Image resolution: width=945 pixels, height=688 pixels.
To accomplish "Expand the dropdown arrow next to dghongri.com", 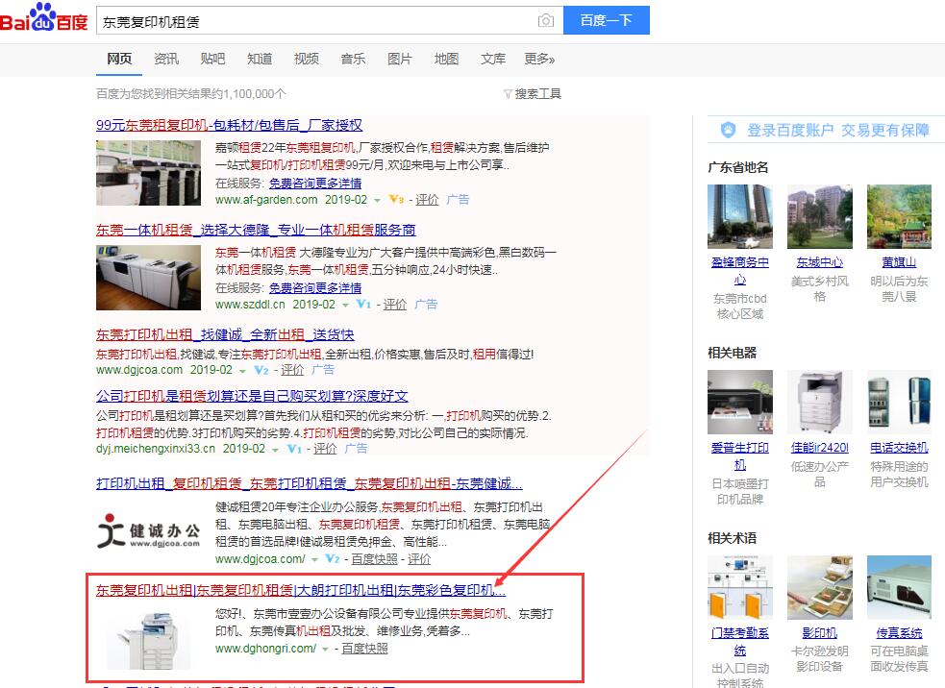I will 326,650.
